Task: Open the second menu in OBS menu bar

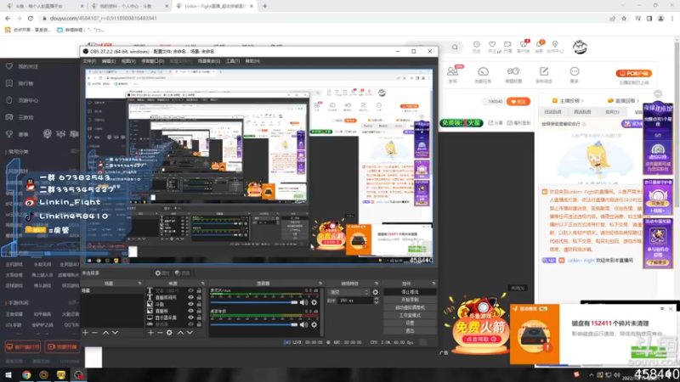Action: point(109,61)
